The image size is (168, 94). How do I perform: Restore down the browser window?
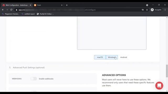coord(159,5)
